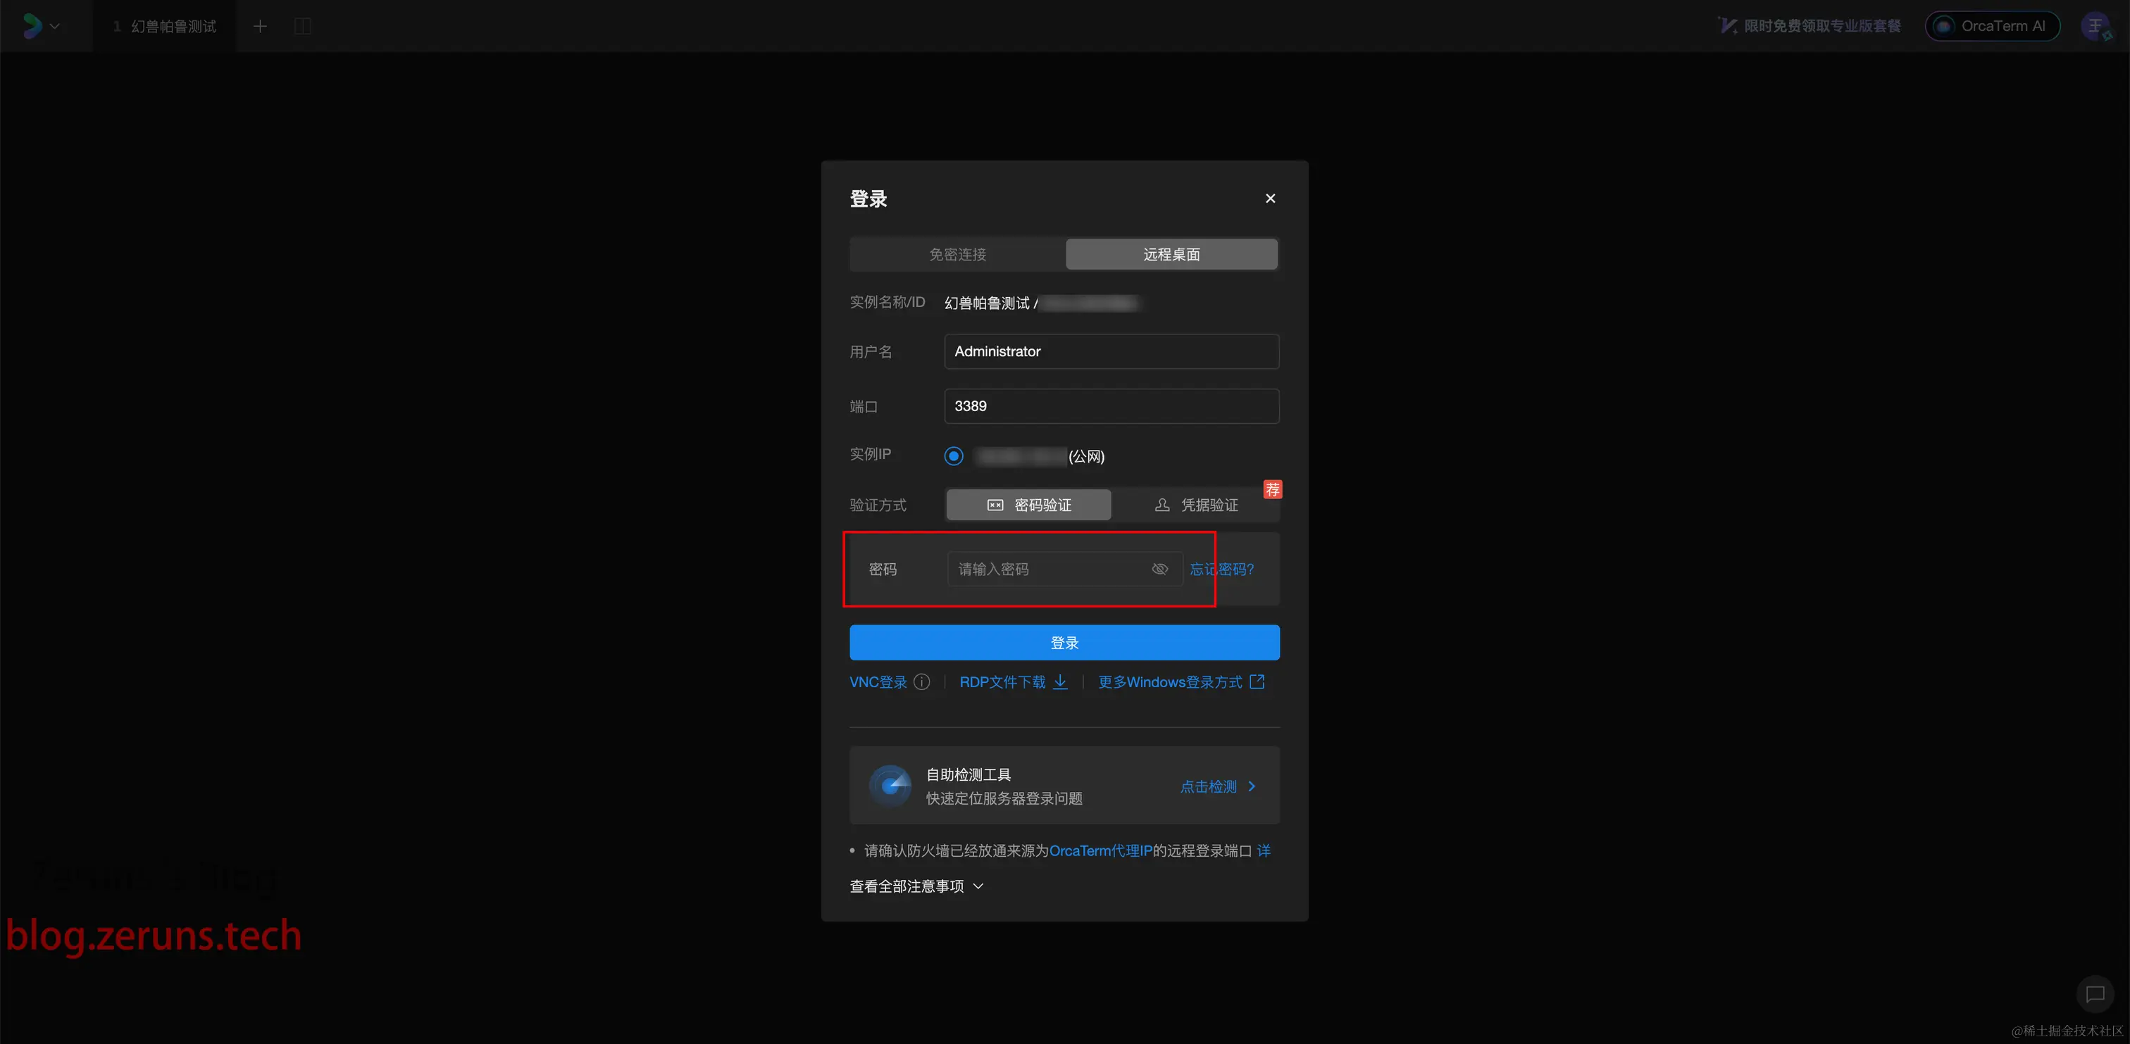The image size is (2130, 1044).
Task: Select the 凭据验证 authentication option
Action: (1195, 505)
